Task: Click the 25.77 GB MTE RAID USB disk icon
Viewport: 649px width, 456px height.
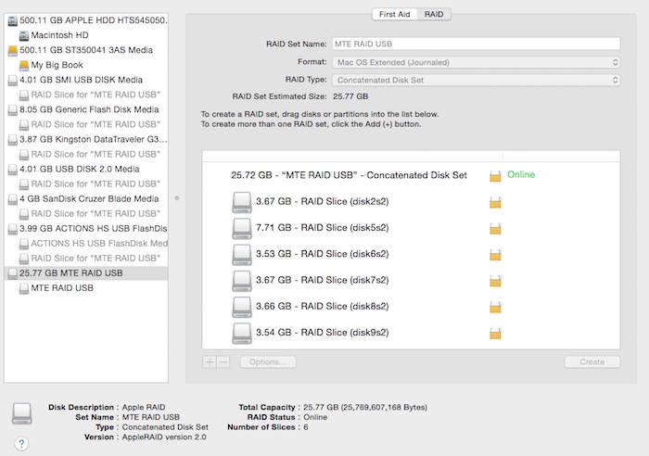Action: coord(13,273)
